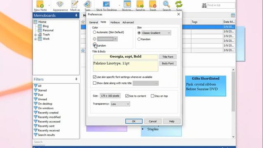Open the Transparency Low dropdown

pos(120,104)
